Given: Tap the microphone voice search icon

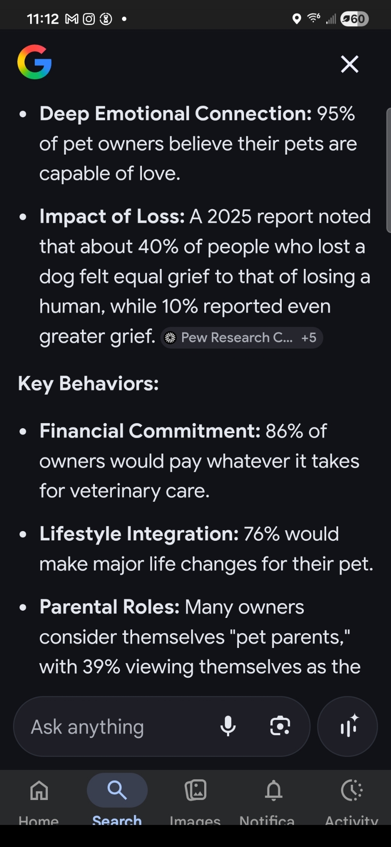Looking at the screenshot, I should (228, 726).
